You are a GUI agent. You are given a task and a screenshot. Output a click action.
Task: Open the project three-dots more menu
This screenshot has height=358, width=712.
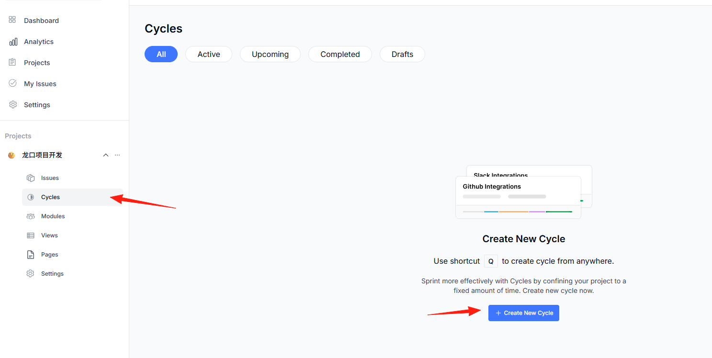(117, 155)
